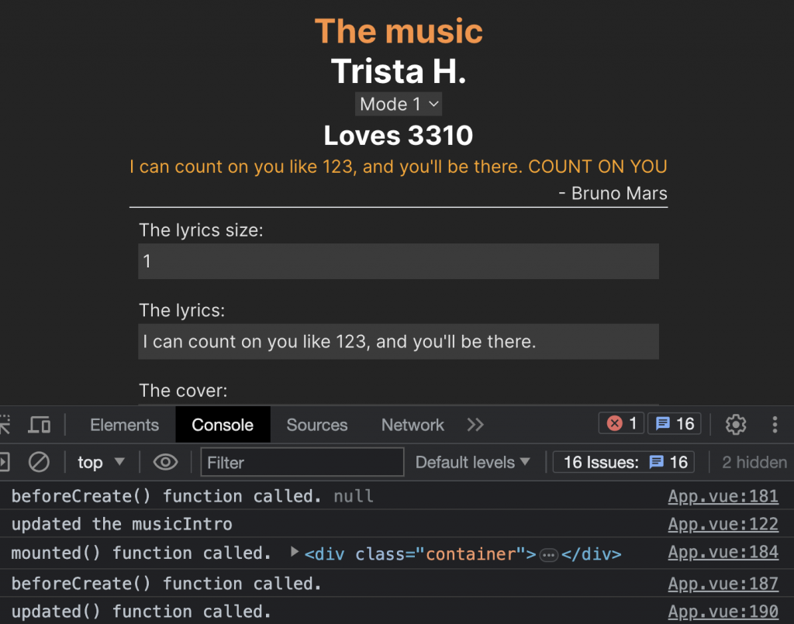
Task: Toggle the device toolbar icon
Action: [39, 425]
